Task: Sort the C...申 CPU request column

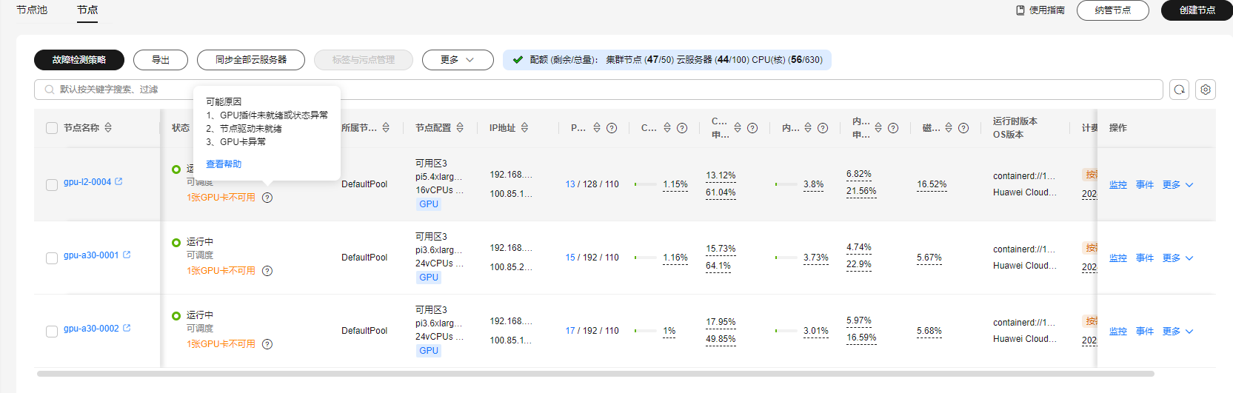Action: [738, 128]
